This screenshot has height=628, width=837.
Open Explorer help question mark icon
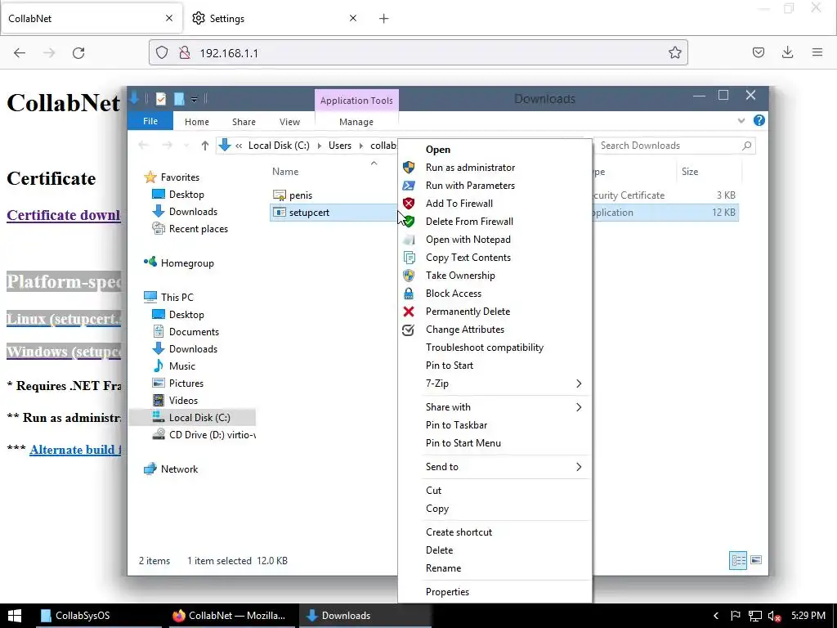point(759,121)
